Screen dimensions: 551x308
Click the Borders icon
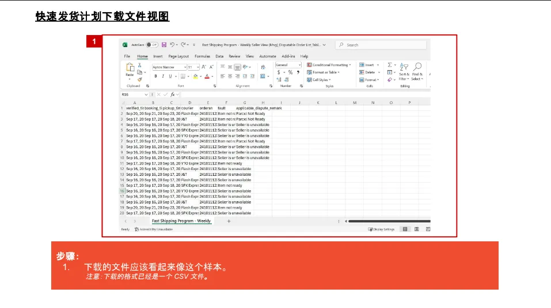[x=183, y=76]
